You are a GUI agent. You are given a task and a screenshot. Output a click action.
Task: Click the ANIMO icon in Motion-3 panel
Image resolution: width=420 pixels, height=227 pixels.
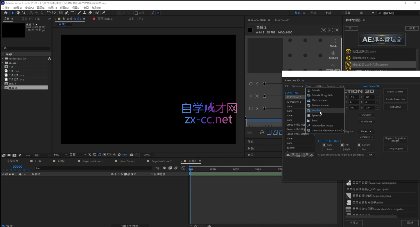coord(333,55)
